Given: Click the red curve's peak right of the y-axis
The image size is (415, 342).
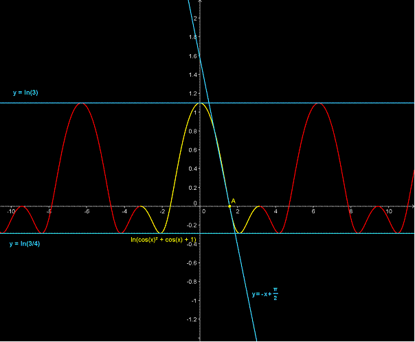Looking at the screenshot, I should tap(317, 103).
